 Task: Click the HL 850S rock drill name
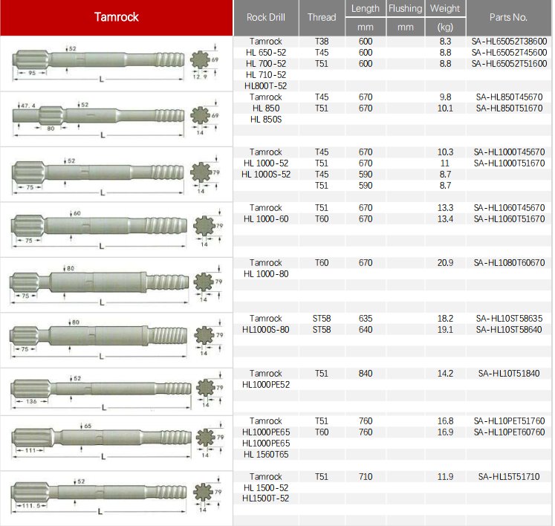(266, 120)
